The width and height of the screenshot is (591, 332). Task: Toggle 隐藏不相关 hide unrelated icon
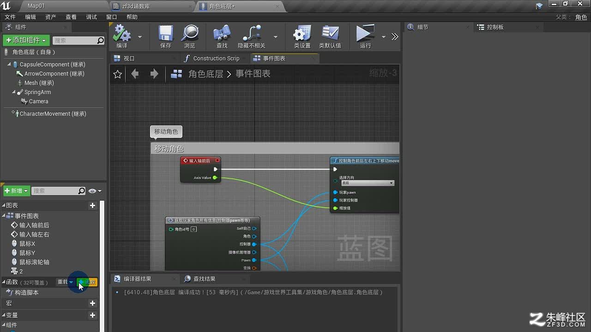pyautogui.click(x=252, y=36)
